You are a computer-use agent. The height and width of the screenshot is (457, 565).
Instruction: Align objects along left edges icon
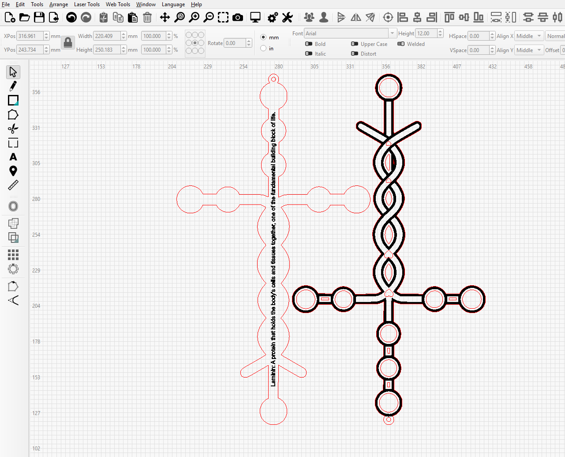click(x=403, y=17)
